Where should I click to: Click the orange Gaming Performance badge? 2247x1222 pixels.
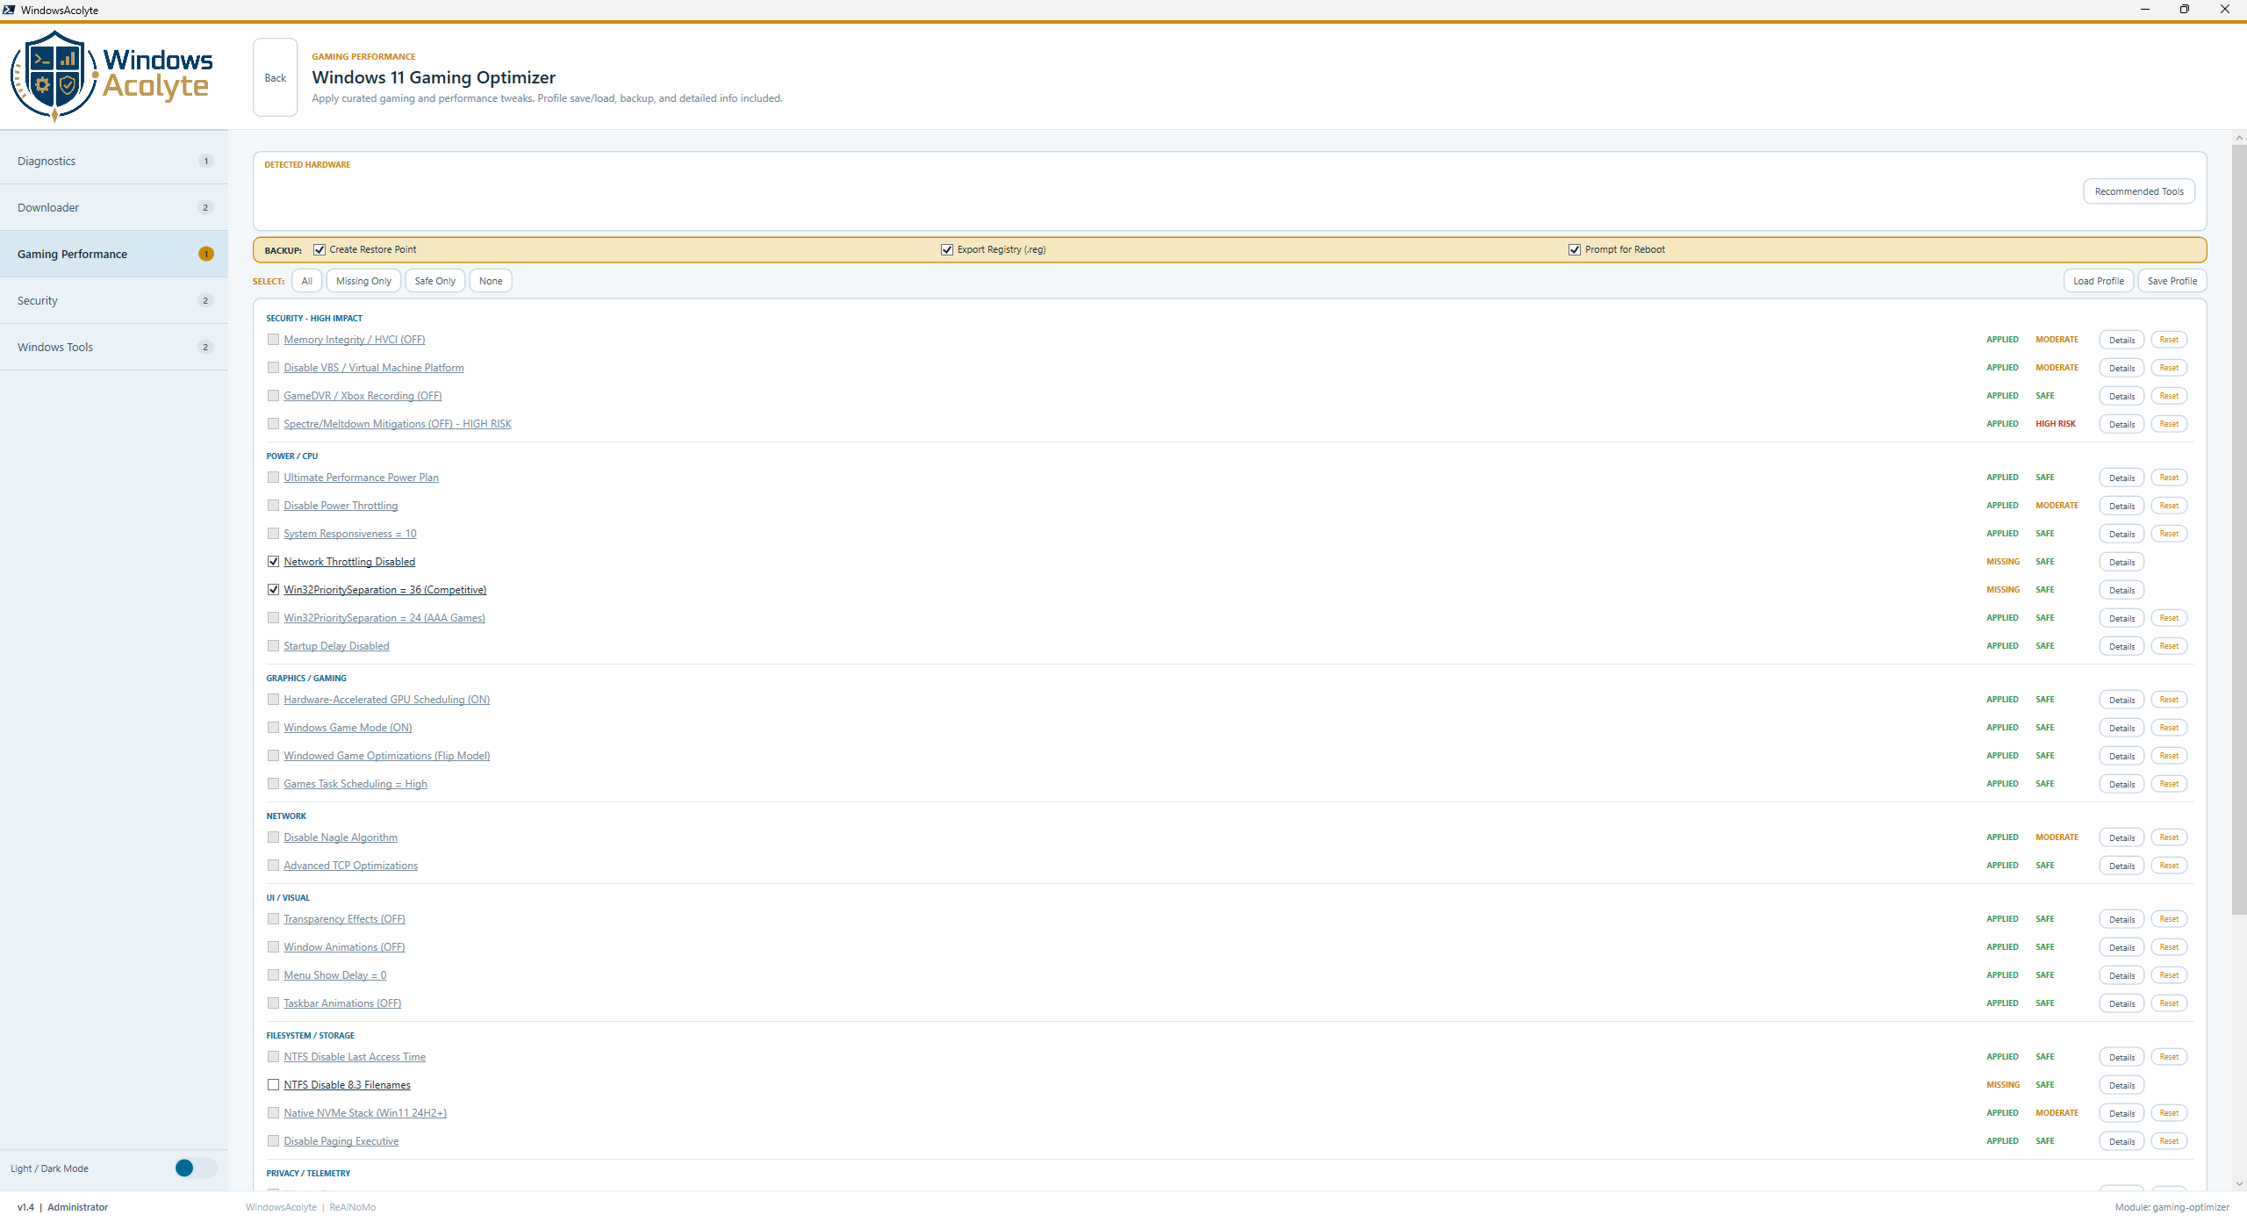(x=206, y=254)
